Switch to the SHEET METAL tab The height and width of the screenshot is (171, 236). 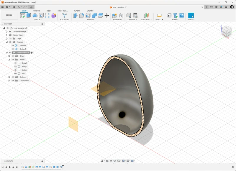(63, 11)
